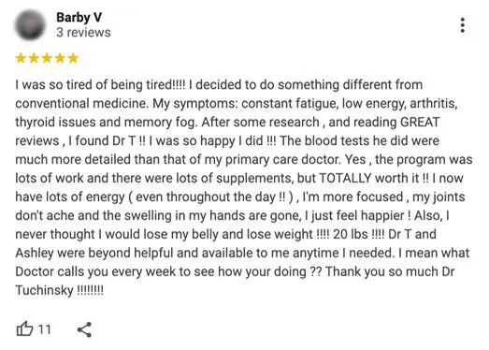Click the word TOTALLY in the review
Viewport: 489px width, 350px height.
pyautogui.click(x=345, y=179)
